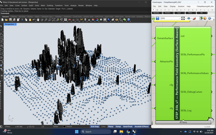216x135 pixels.
Task: Expand the Geometry panel in Grasshopper ribbon
Action: 162,13
